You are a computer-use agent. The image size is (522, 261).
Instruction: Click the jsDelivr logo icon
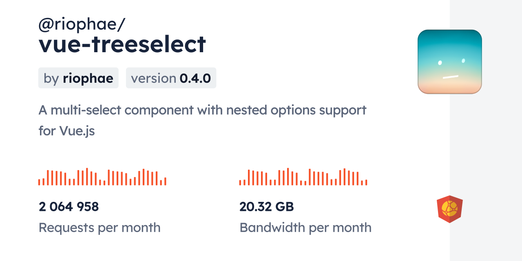click(449, 209)
